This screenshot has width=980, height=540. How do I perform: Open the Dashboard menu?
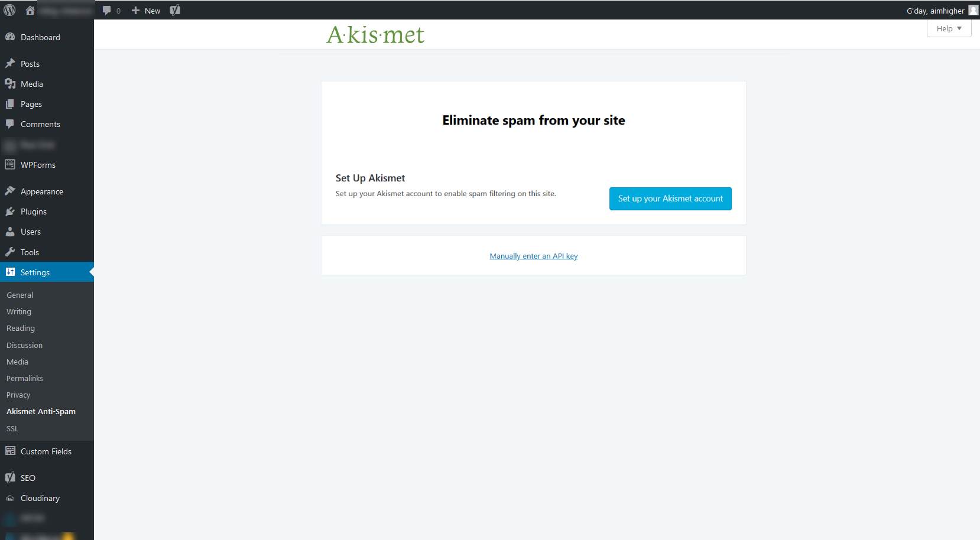(x=40, y=37)
